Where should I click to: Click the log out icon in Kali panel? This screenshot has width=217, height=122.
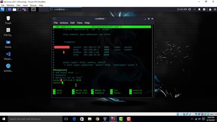tap(215, 9)
